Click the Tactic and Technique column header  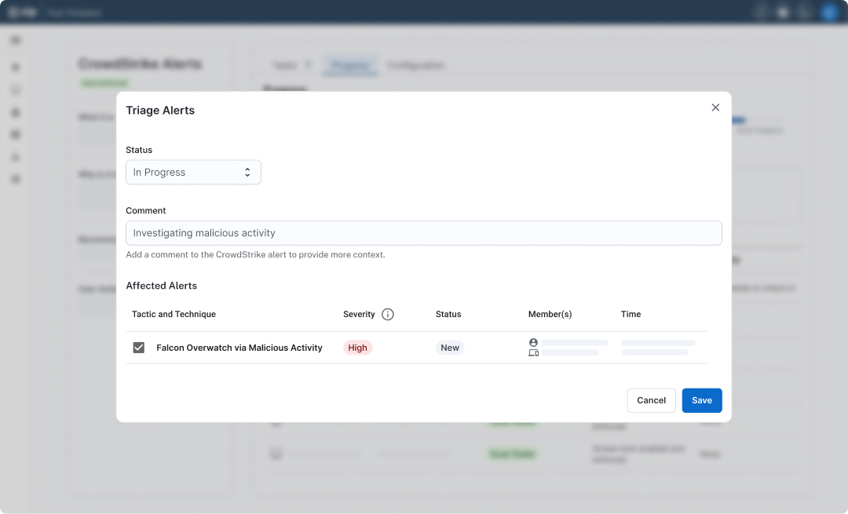(174, 314)
